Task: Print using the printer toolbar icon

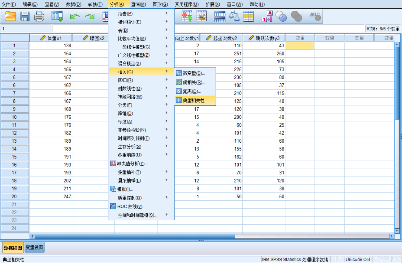Action: click(39, 16)
